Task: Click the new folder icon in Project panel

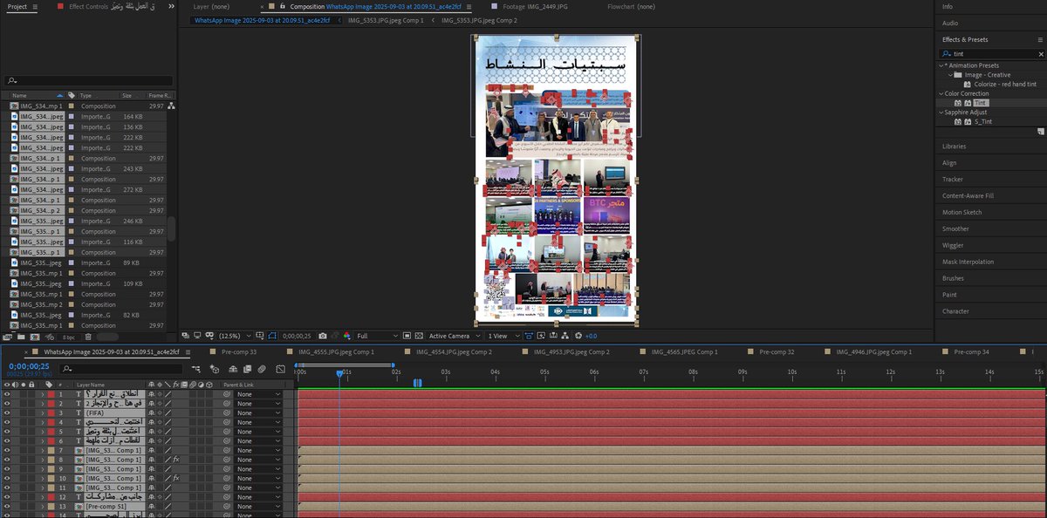Action: [21, 337]
